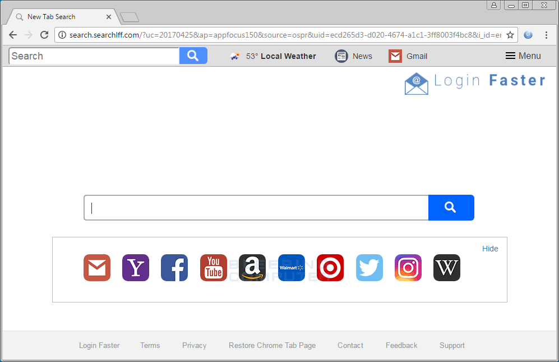Click Restore Chrome Tab Page link
The height and width of the screenshot is (362, 559).
pos(272,345)
